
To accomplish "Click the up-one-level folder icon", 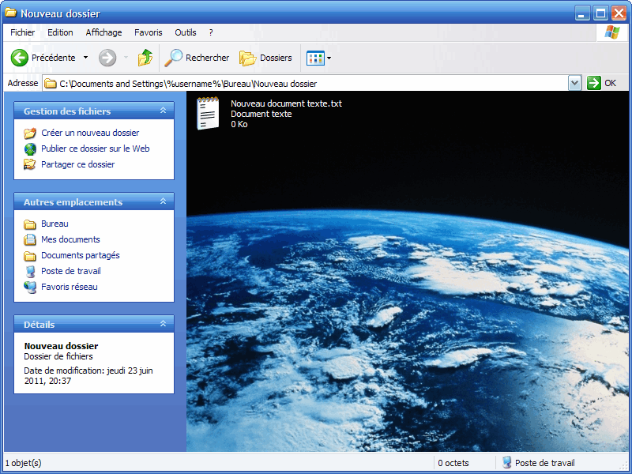I will (x=145, y=58).
